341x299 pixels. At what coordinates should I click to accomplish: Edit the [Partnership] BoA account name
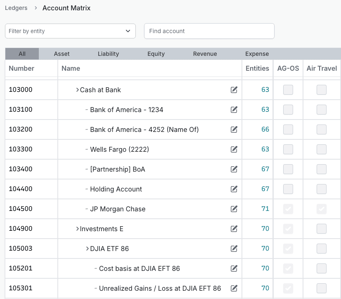click(234, 169)
